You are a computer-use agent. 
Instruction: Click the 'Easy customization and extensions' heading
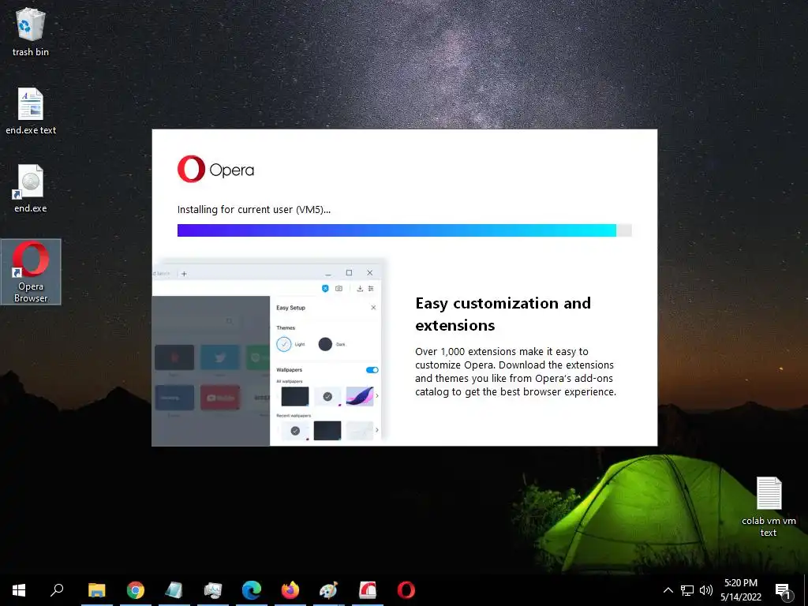point(503,314)
